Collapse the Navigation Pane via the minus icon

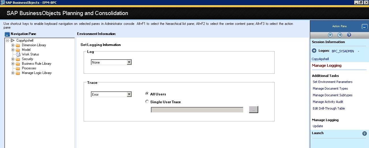8,34
